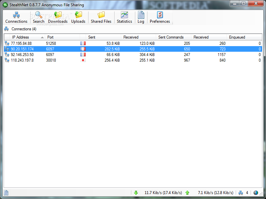Open the Connections toolbar view

tap(16, 17)
